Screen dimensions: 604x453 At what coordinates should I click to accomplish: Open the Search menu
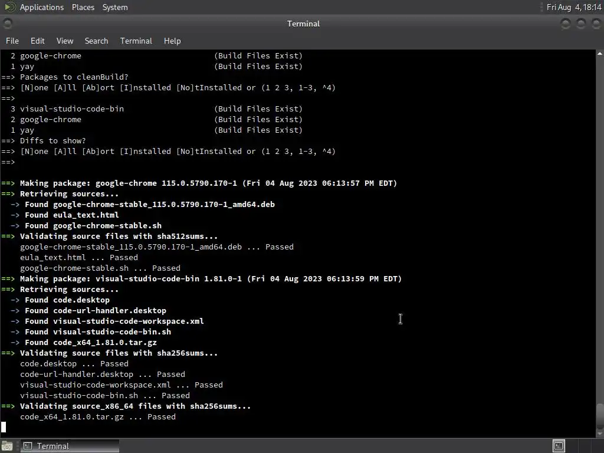pyautogui.click(x=96, y=41)
